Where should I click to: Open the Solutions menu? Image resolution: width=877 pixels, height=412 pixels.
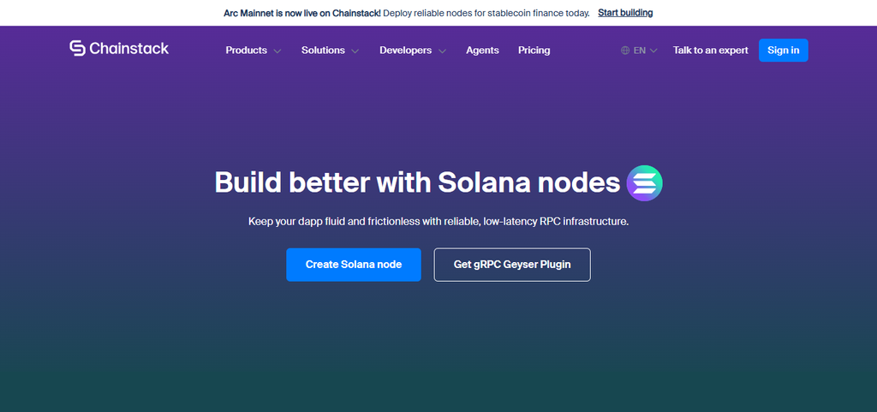click(x=323, y=51)
